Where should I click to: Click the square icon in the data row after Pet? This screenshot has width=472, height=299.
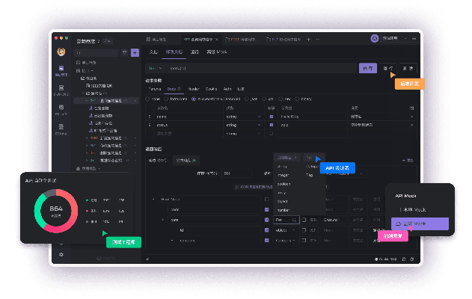tap(304, 220)
